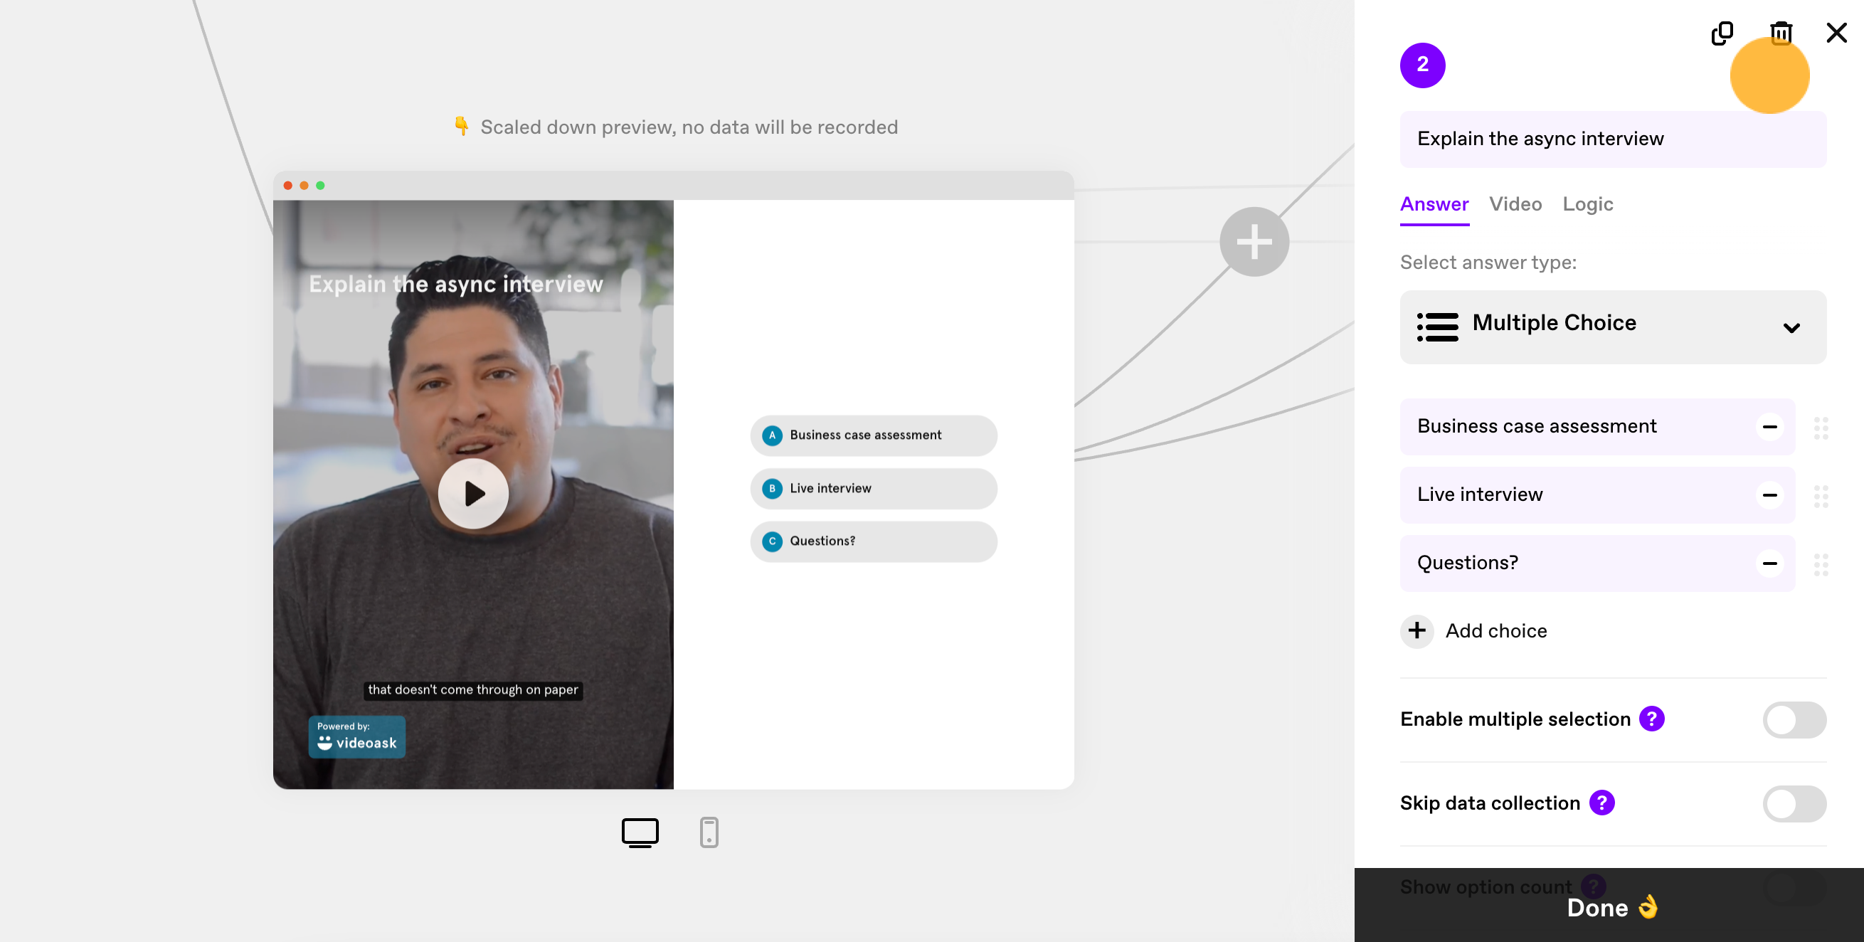Play the preview video

(473, 494)
